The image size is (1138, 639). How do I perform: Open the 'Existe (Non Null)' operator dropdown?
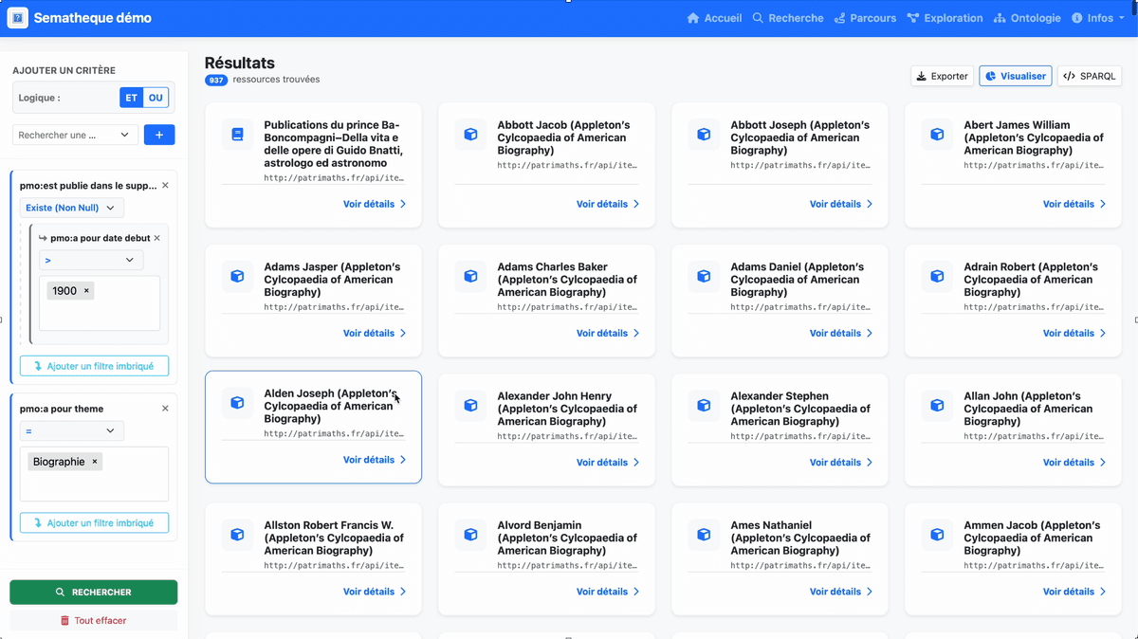[71, 208]
